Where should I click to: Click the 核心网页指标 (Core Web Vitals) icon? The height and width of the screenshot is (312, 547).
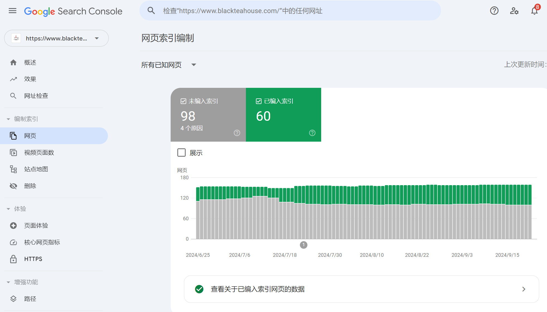(x=14, y=242)
